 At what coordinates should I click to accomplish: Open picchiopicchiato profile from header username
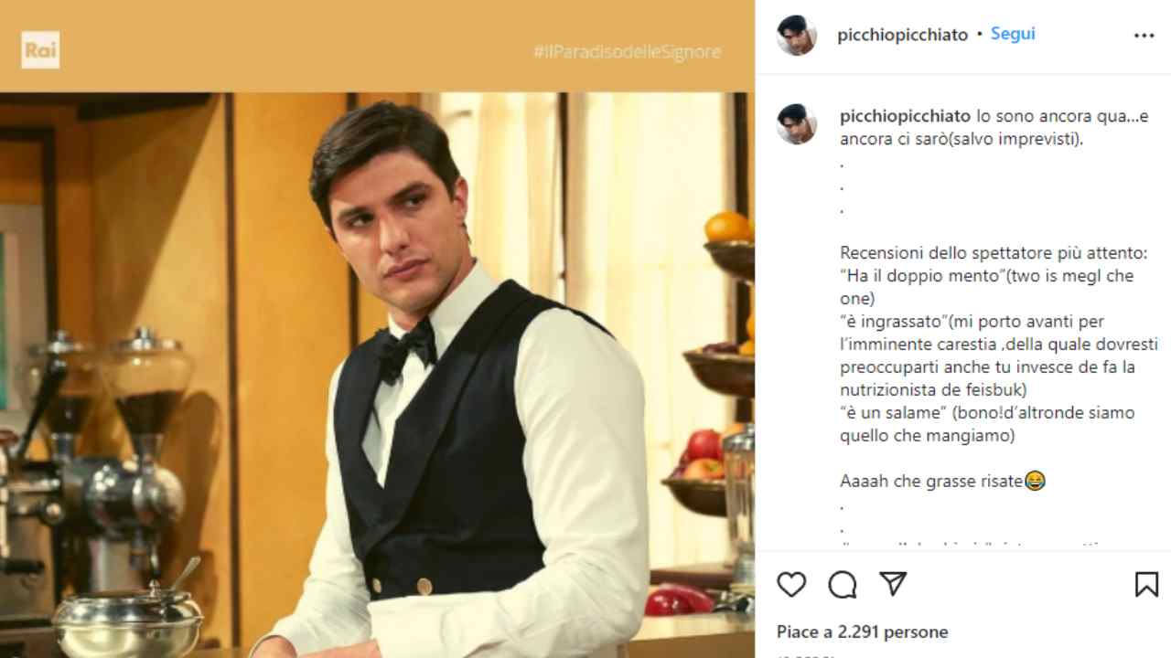(902, 35)
